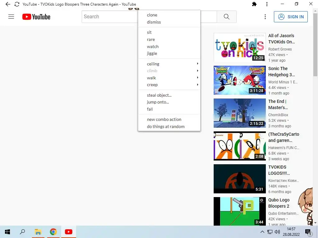
Task: Open the extensions puzzle icon
Action: (254, 4)
